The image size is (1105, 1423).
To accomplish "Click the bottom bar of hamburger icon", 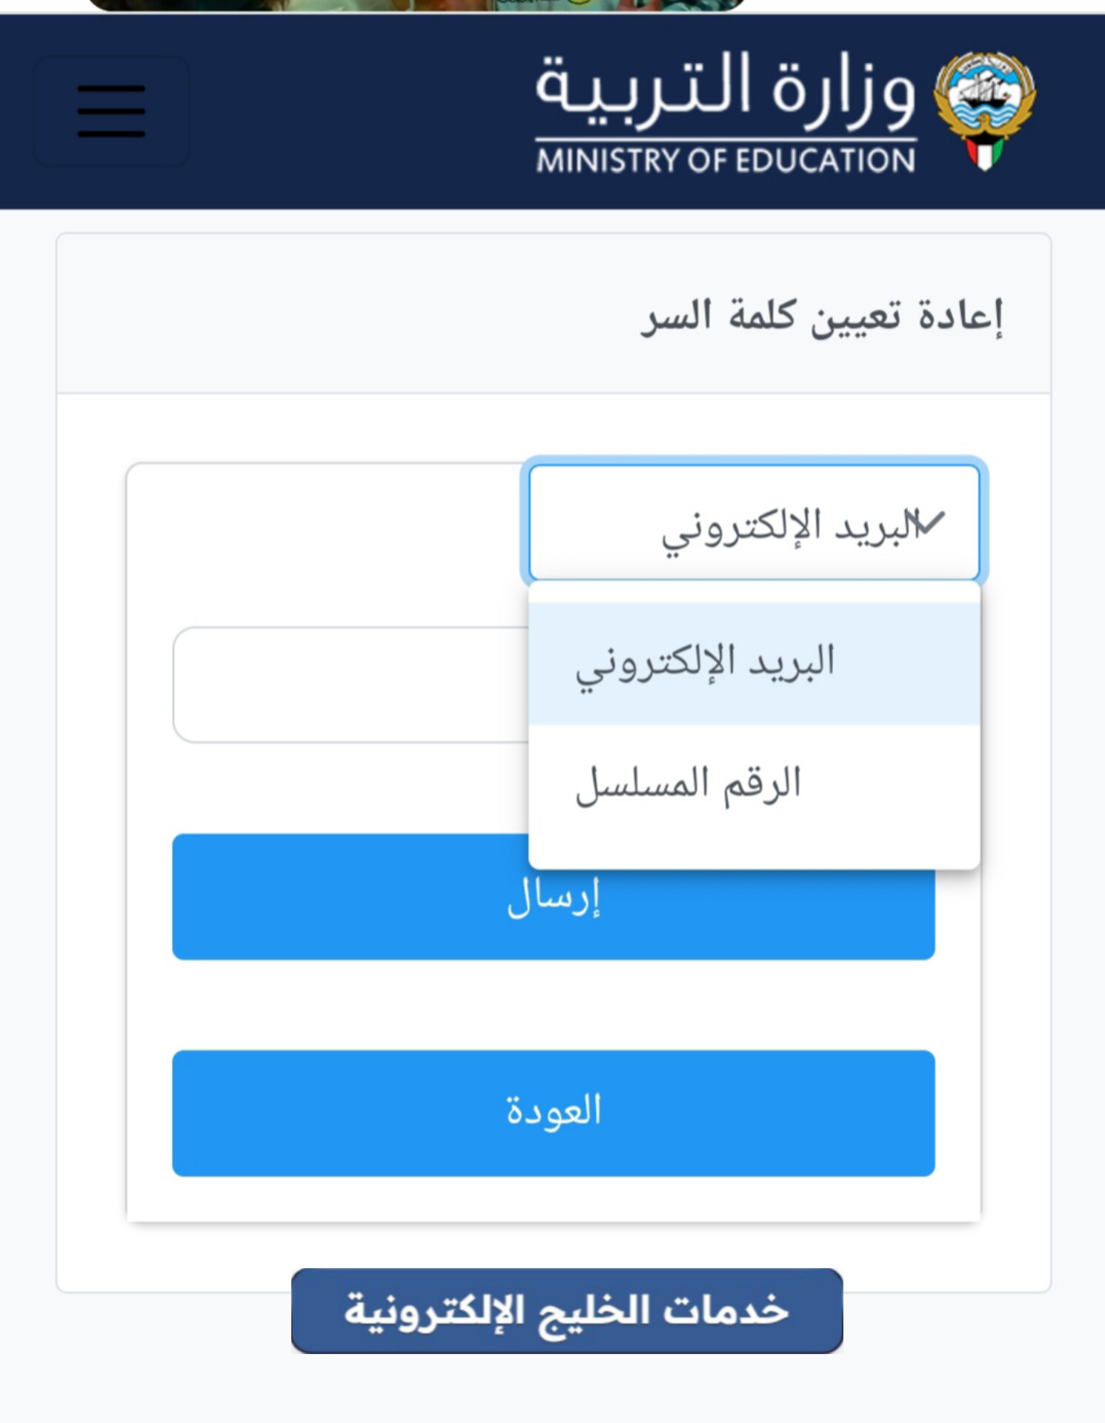I will [111, 133].
